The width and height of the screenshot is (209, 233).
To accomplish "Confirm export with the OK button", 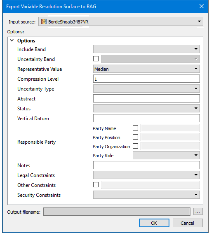I will pos(154,223).
